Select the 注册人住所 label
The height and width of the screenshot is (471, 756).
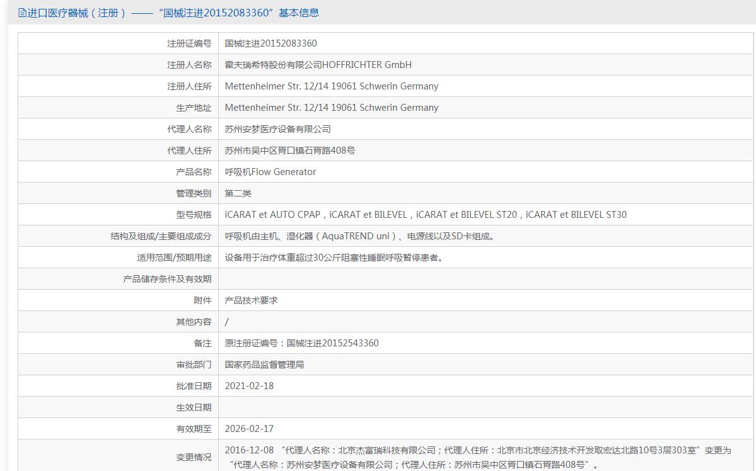(189, 86)
